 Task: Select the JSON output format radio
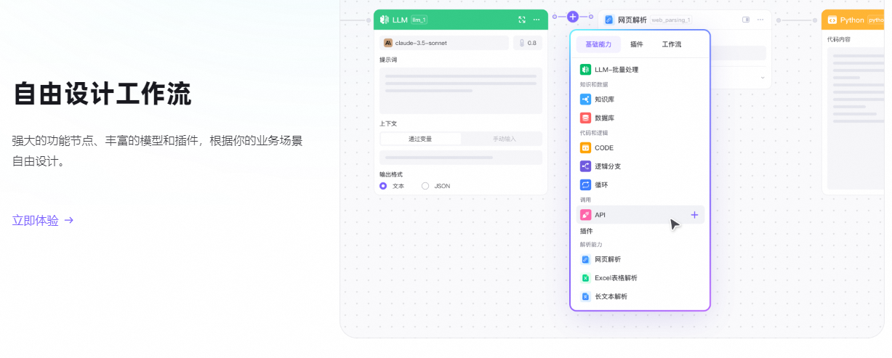[425, 186]
